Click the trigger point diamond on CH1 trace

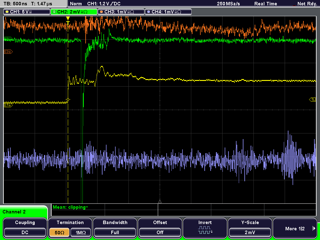coord(68,100)
